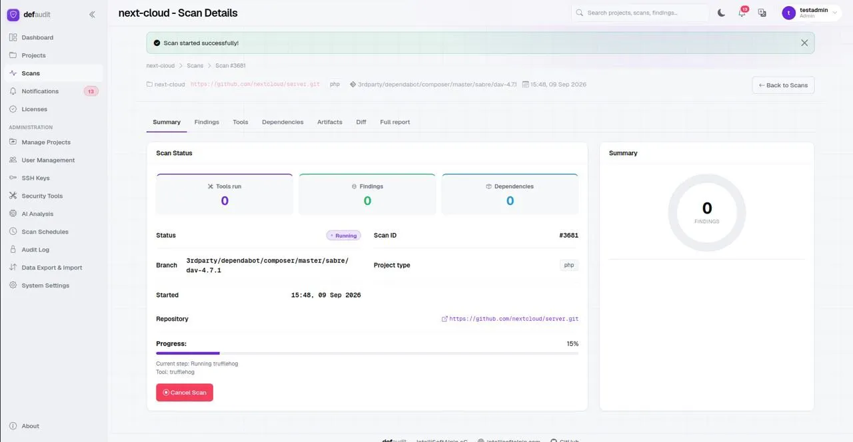
Task: Click next-cloud breadcrumb link
Action: pyautogui.click(x=161, y=66)
